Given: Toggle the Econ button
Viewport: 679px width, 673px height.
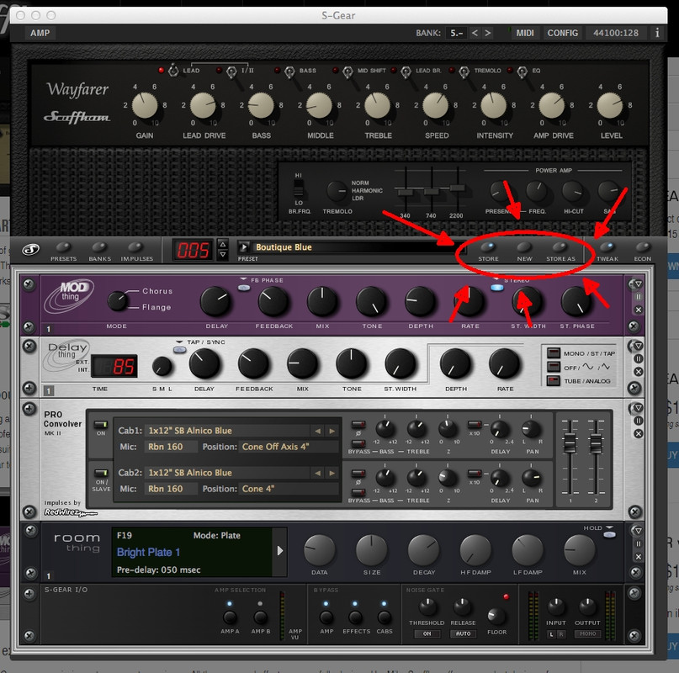Looking at the screenshot, I should click(643, 246).
